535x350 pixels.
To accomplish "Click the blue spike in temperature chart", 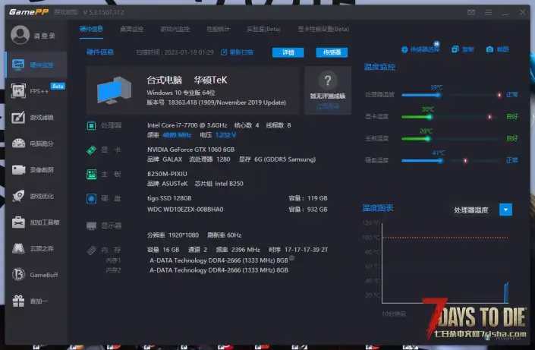I will tap(506, 292).
